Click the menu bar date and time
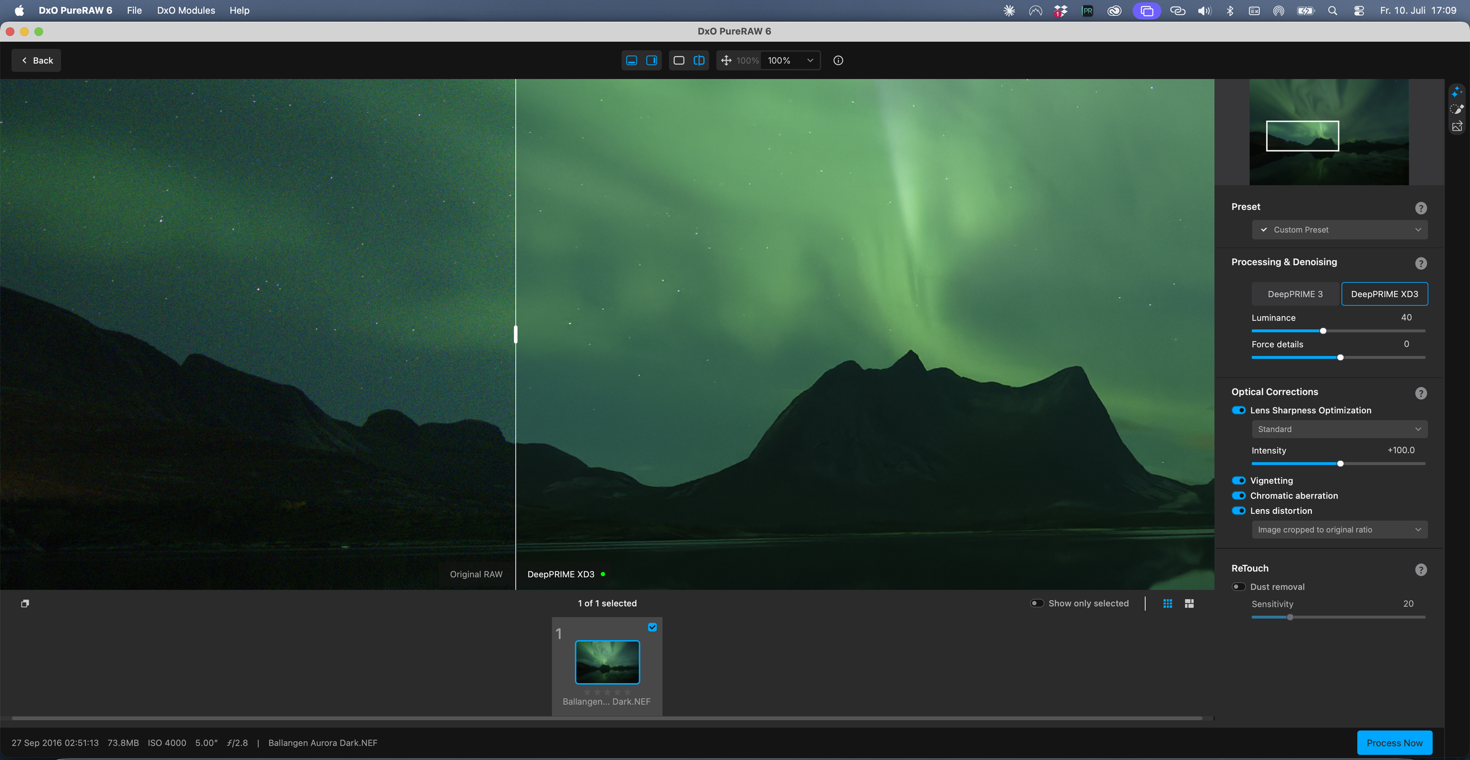Image resolution: width=1470 pixels, height=760 pixels. coord(1418,11)
